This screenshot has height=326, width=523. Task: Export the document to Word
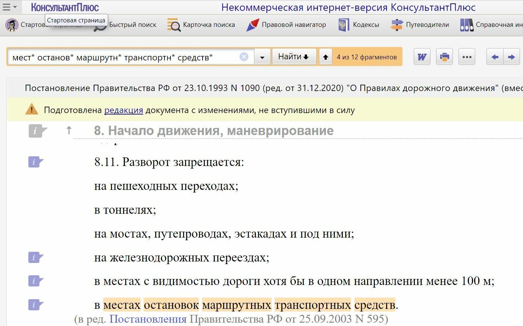coord(422,57)
